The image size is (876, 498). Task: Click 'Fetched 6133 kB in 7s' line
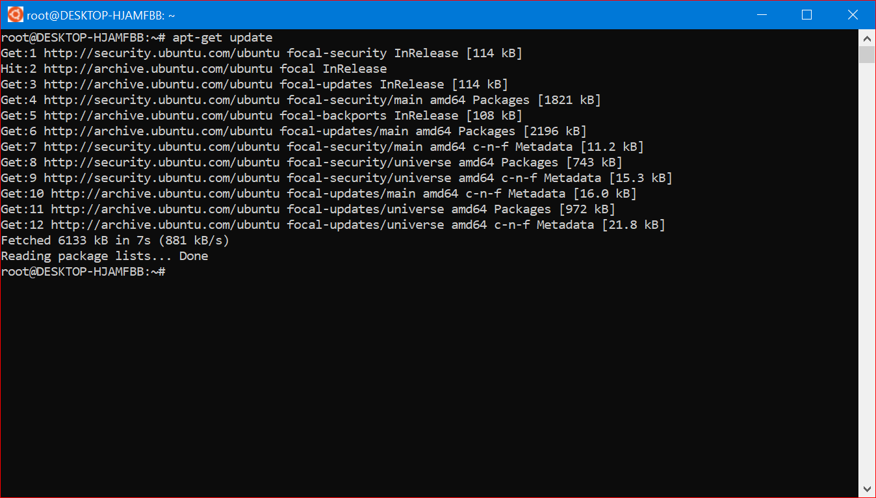[115, 241]
